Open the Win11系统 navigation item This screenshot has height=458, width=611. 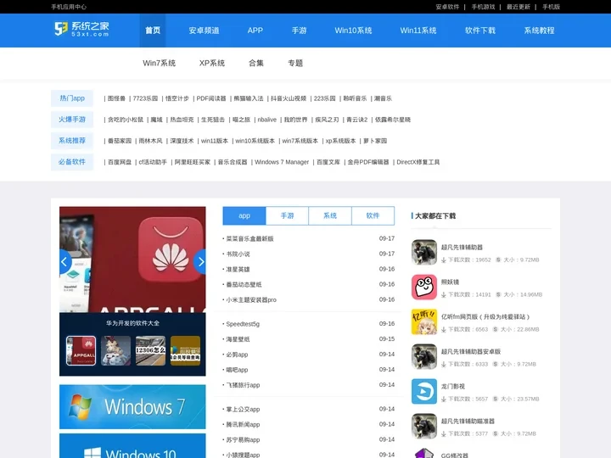(418, 31)
